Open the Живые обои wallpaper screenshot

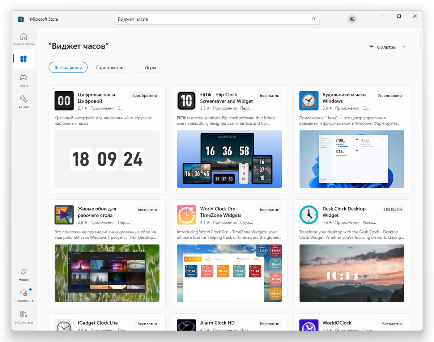click(107, 273)
